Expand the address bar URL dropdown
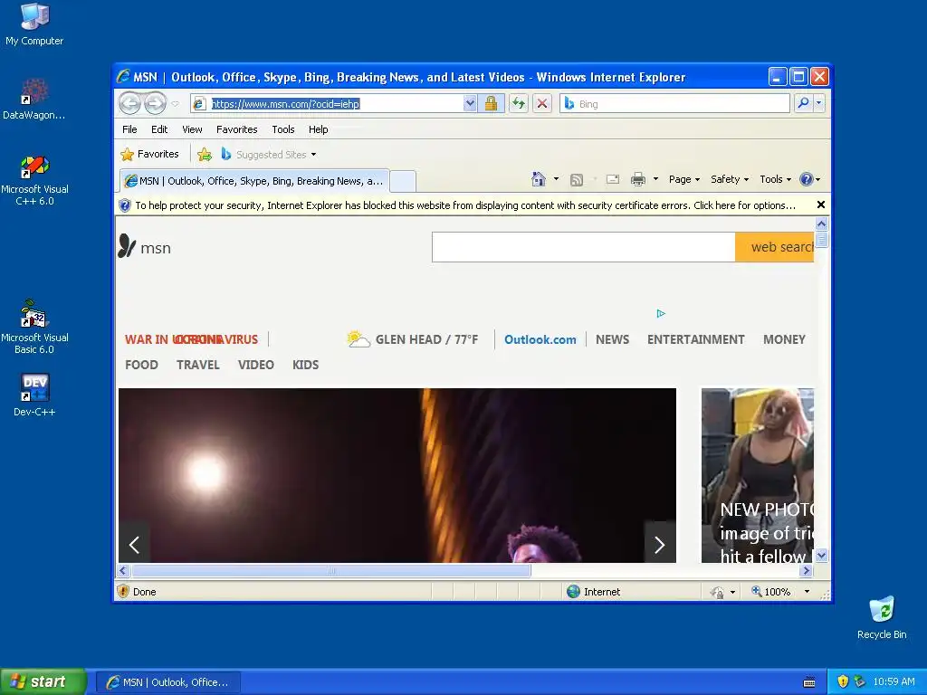The width and height of the screenshot is (927, 695). (x=470, y=103)
